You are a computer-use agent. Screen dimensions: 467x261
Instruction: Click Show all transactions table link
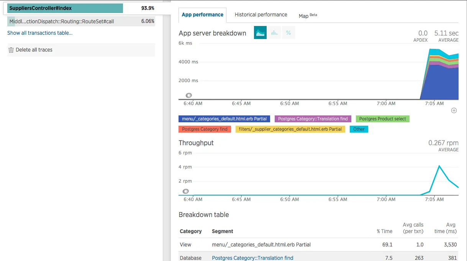click(x=40, y=33)
